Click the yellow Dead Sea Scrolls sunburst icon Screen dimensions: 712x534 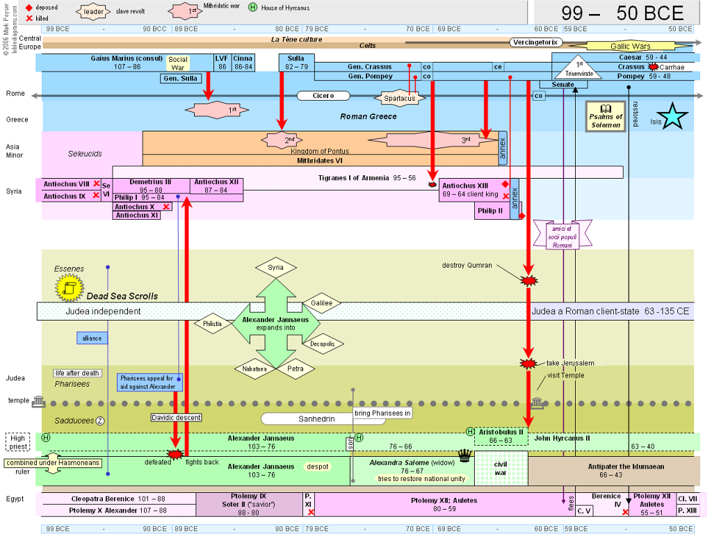point(70,288)
